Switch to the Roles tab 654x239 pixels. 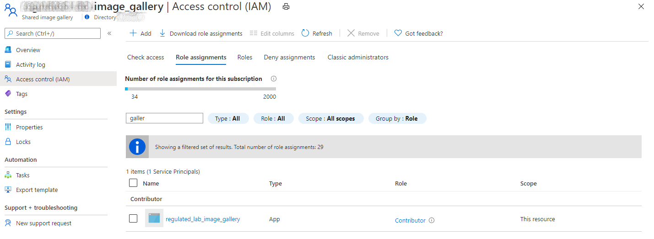coord(245,57)
